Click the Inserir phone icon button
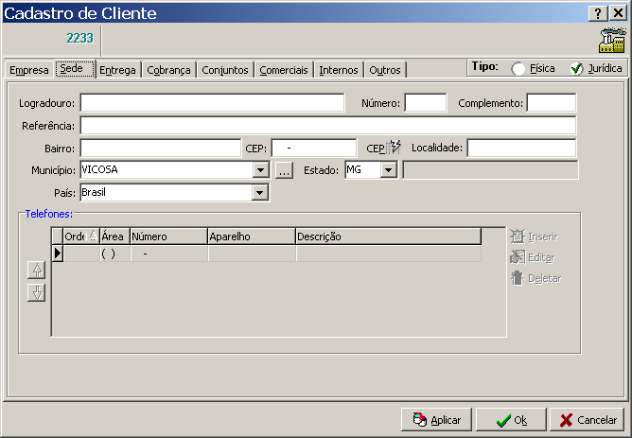 point(517,236)
